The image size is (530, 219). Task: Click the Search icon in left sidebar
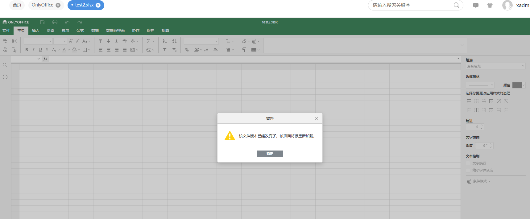[x=5, y=65]
